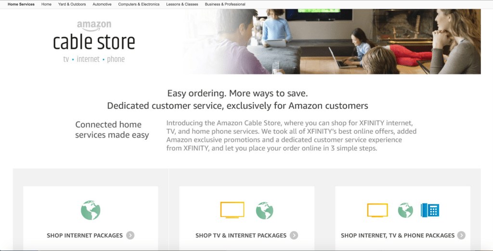Go to Automotive category
Viewport: 493px width, 251px height.
102,4
